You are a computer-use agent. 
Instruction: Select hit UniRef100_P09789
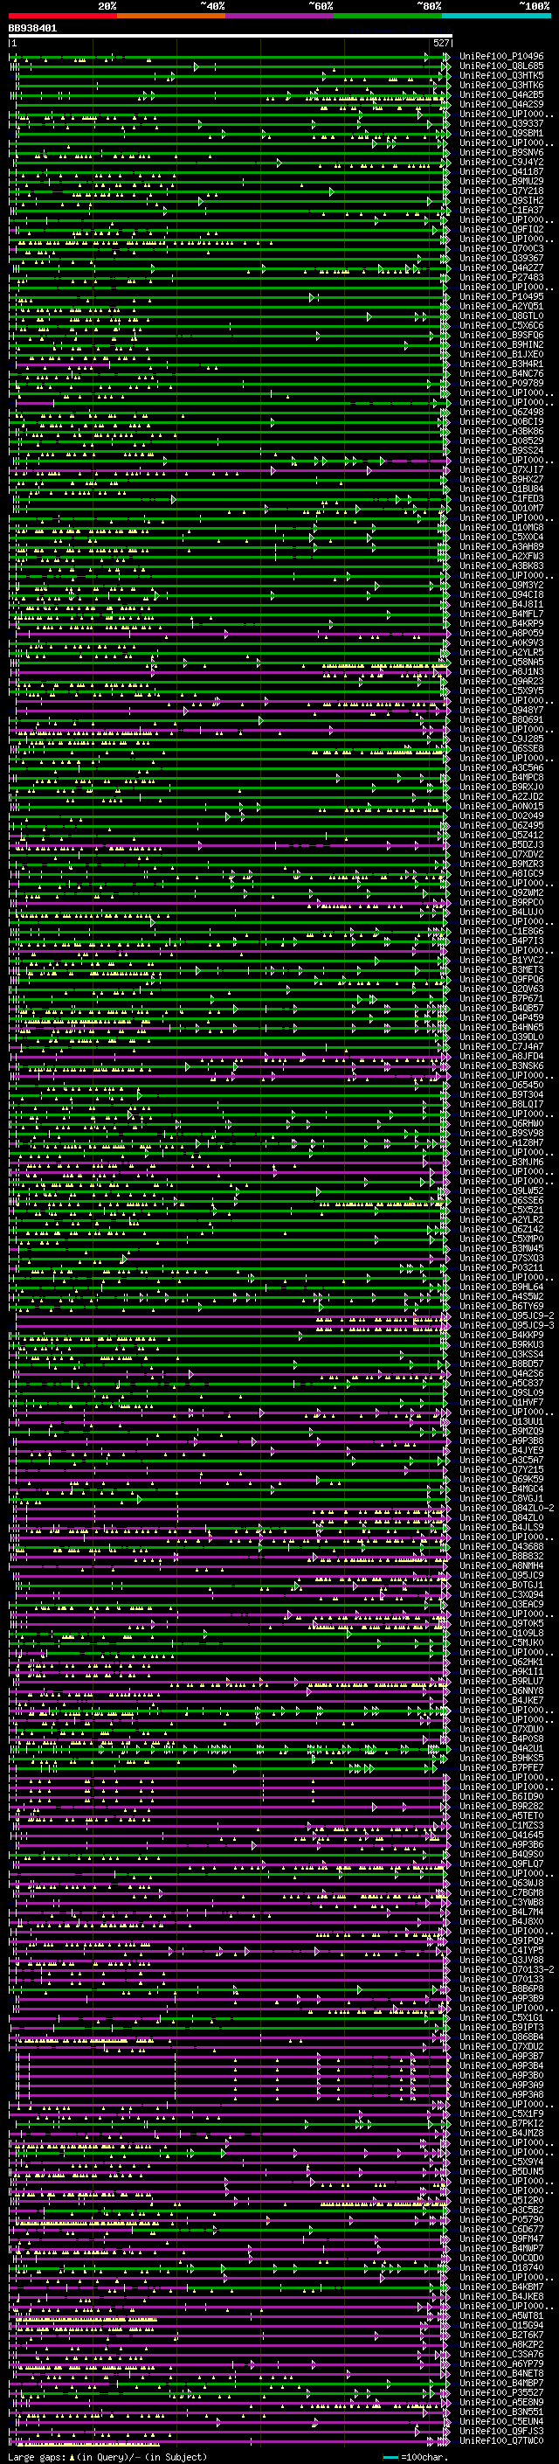tap(501, 384)
